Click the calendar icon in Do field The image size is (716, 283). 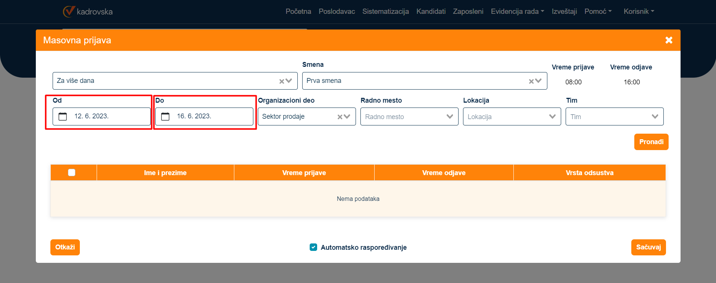(x=165, y=116)
